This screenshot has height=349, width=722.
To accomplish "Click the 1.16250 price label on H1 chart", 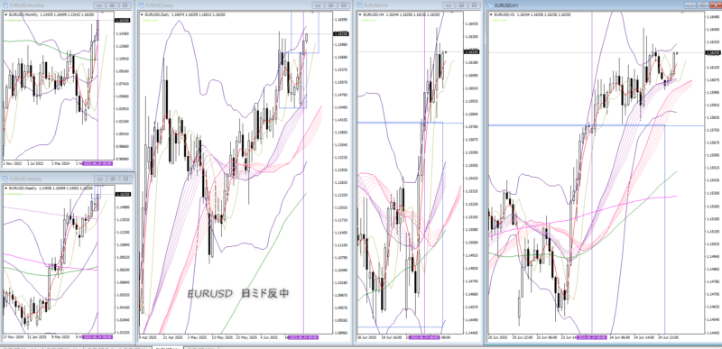I will pos(713,52).
